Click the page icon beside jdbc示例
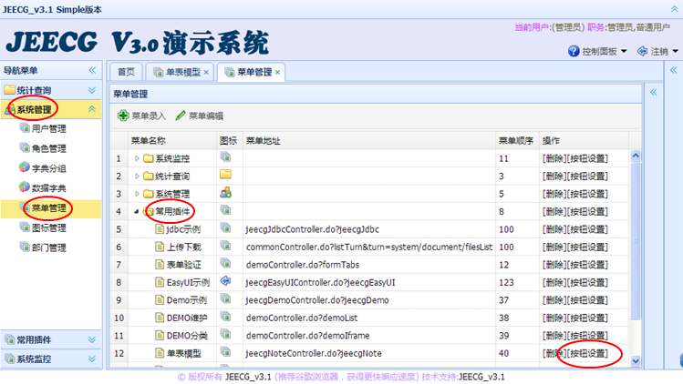The image size is (683, 384). (160, 229)
